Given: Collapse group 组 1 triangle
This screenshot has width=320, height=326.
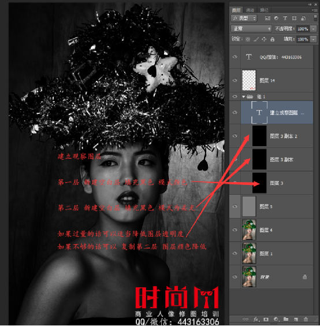Looking at the screenshot, I should tap(244, 97).
